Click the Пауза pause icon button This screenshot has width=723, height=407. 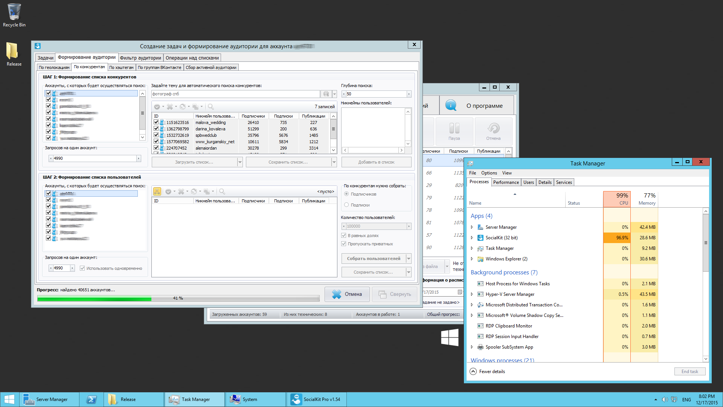pos(454,131)
